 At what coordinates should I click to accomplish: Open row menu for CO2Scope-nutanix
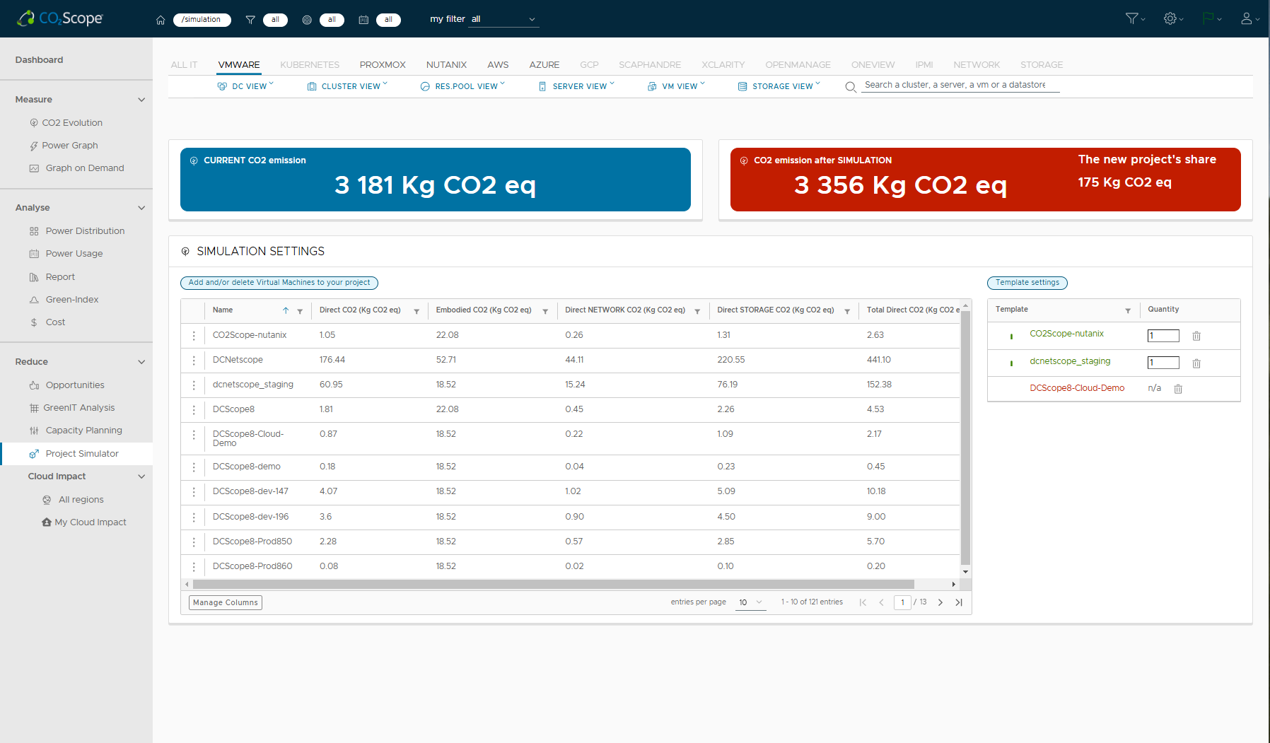194,336
